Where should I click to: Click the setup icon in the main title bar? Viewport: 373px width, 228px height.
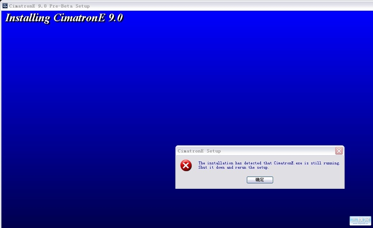click(x=5, y=6)
